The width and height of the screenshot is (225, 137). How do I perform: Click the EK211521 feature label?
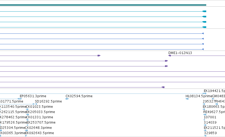click(x=214, y=128)
